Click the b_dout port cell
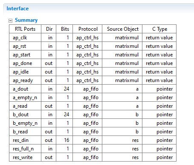Screen dimensions: 194x165 pos(25,115)
